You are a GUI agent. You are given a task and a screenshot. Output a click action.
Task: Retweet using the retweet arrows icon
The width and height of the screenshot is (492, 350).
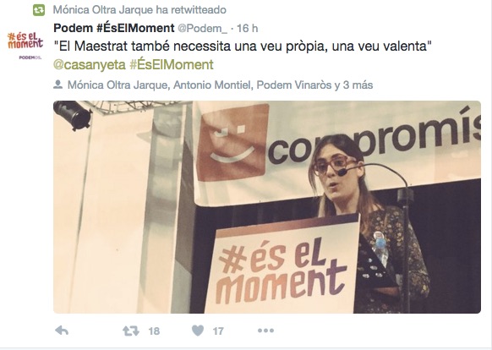point(130,331)
